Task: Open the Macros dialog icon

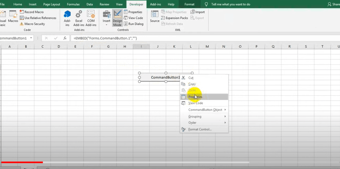Action: [x=13, y=17]
